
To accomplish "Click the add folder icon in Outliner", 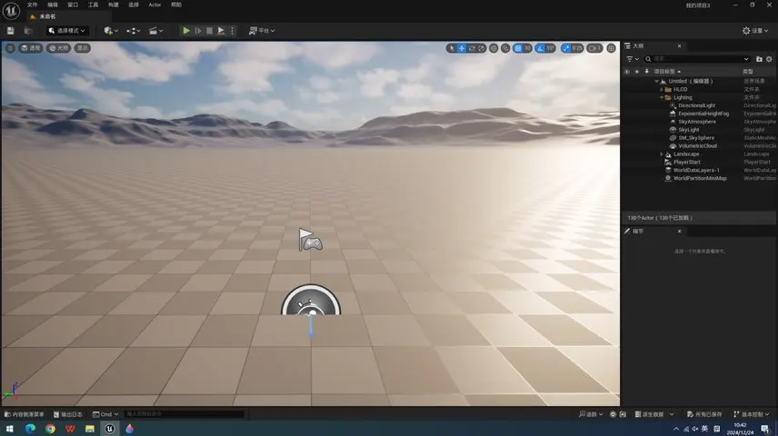I will point(759,59).
